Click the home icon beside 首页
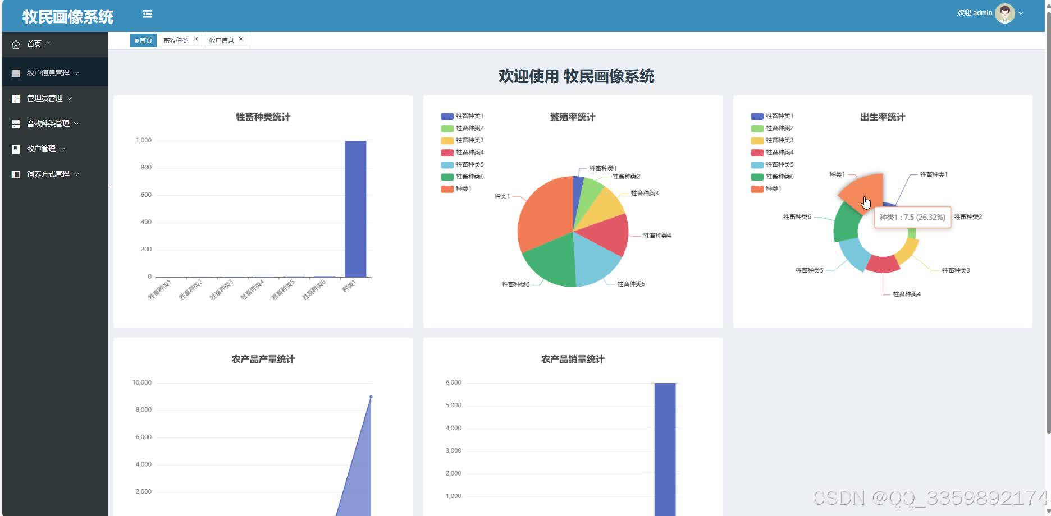The image size is (1051, 516). [x=16, y=44]
